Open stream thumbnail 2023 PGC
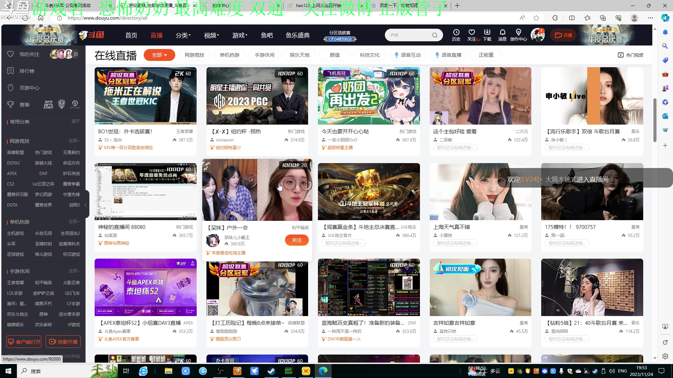This screenshot has width=673, height=378. pyautogui.click(x=257, y=96)
